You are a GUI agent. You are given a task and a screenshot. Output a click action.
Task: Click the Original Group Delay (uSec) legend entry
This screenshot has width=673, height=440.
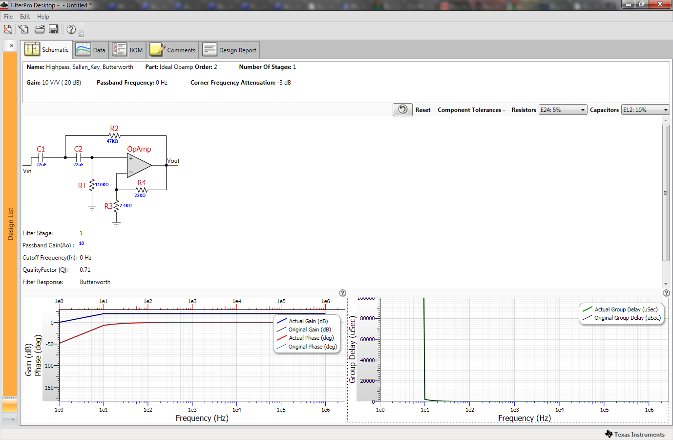(622, 318)
